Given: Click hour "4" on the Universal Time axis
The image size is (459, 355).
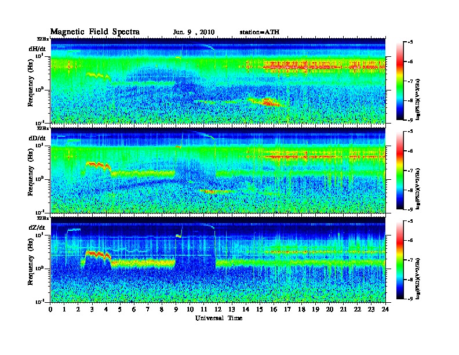Looking at the screenshot, I should coord(106,310).
